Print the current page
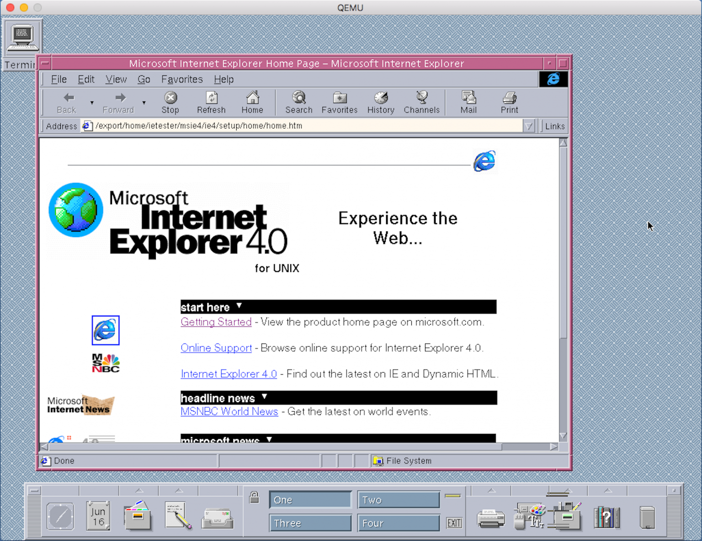Image resolution: width=702 pixels, height=541 pixels. 509,103
